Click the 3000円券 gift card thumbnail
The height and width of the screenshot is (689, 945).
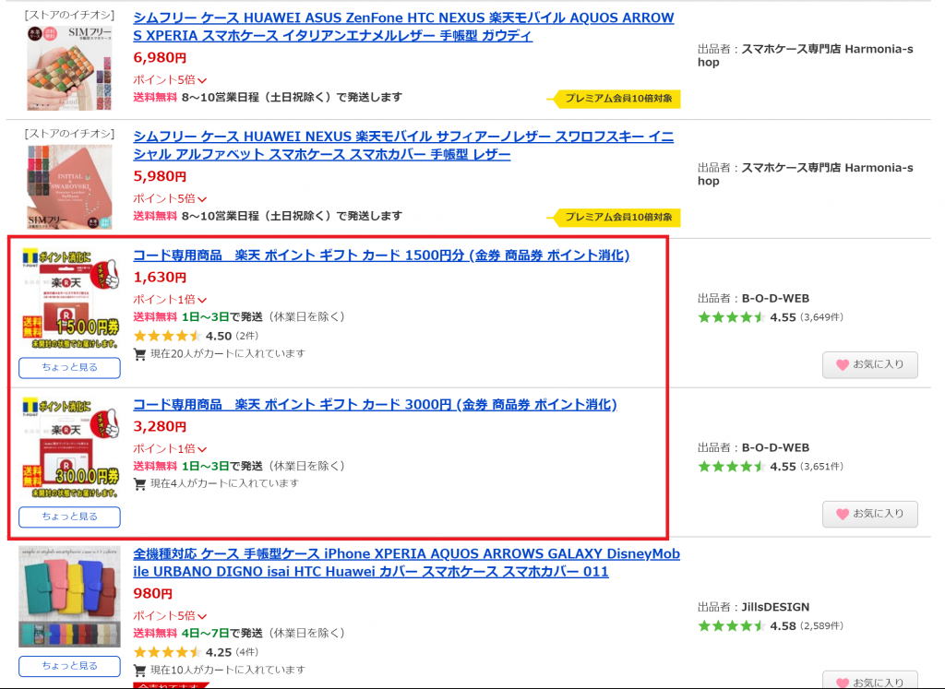pyautogui.click(x=69, y=447)
